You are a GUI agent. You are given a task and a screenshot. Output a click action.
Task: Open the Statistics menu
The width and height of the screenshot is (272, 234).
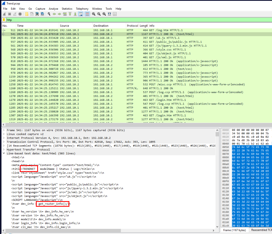click(67, 9)
